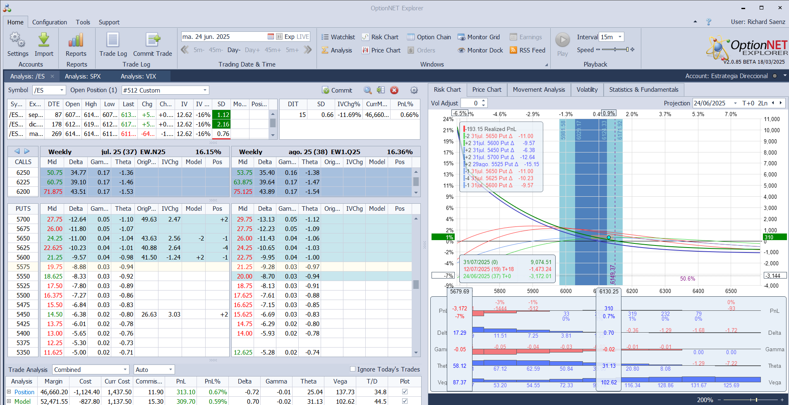Open the account selector dropdown arrow
The width and height of the screenshot is (789, 405).
[x=784, y=76]
